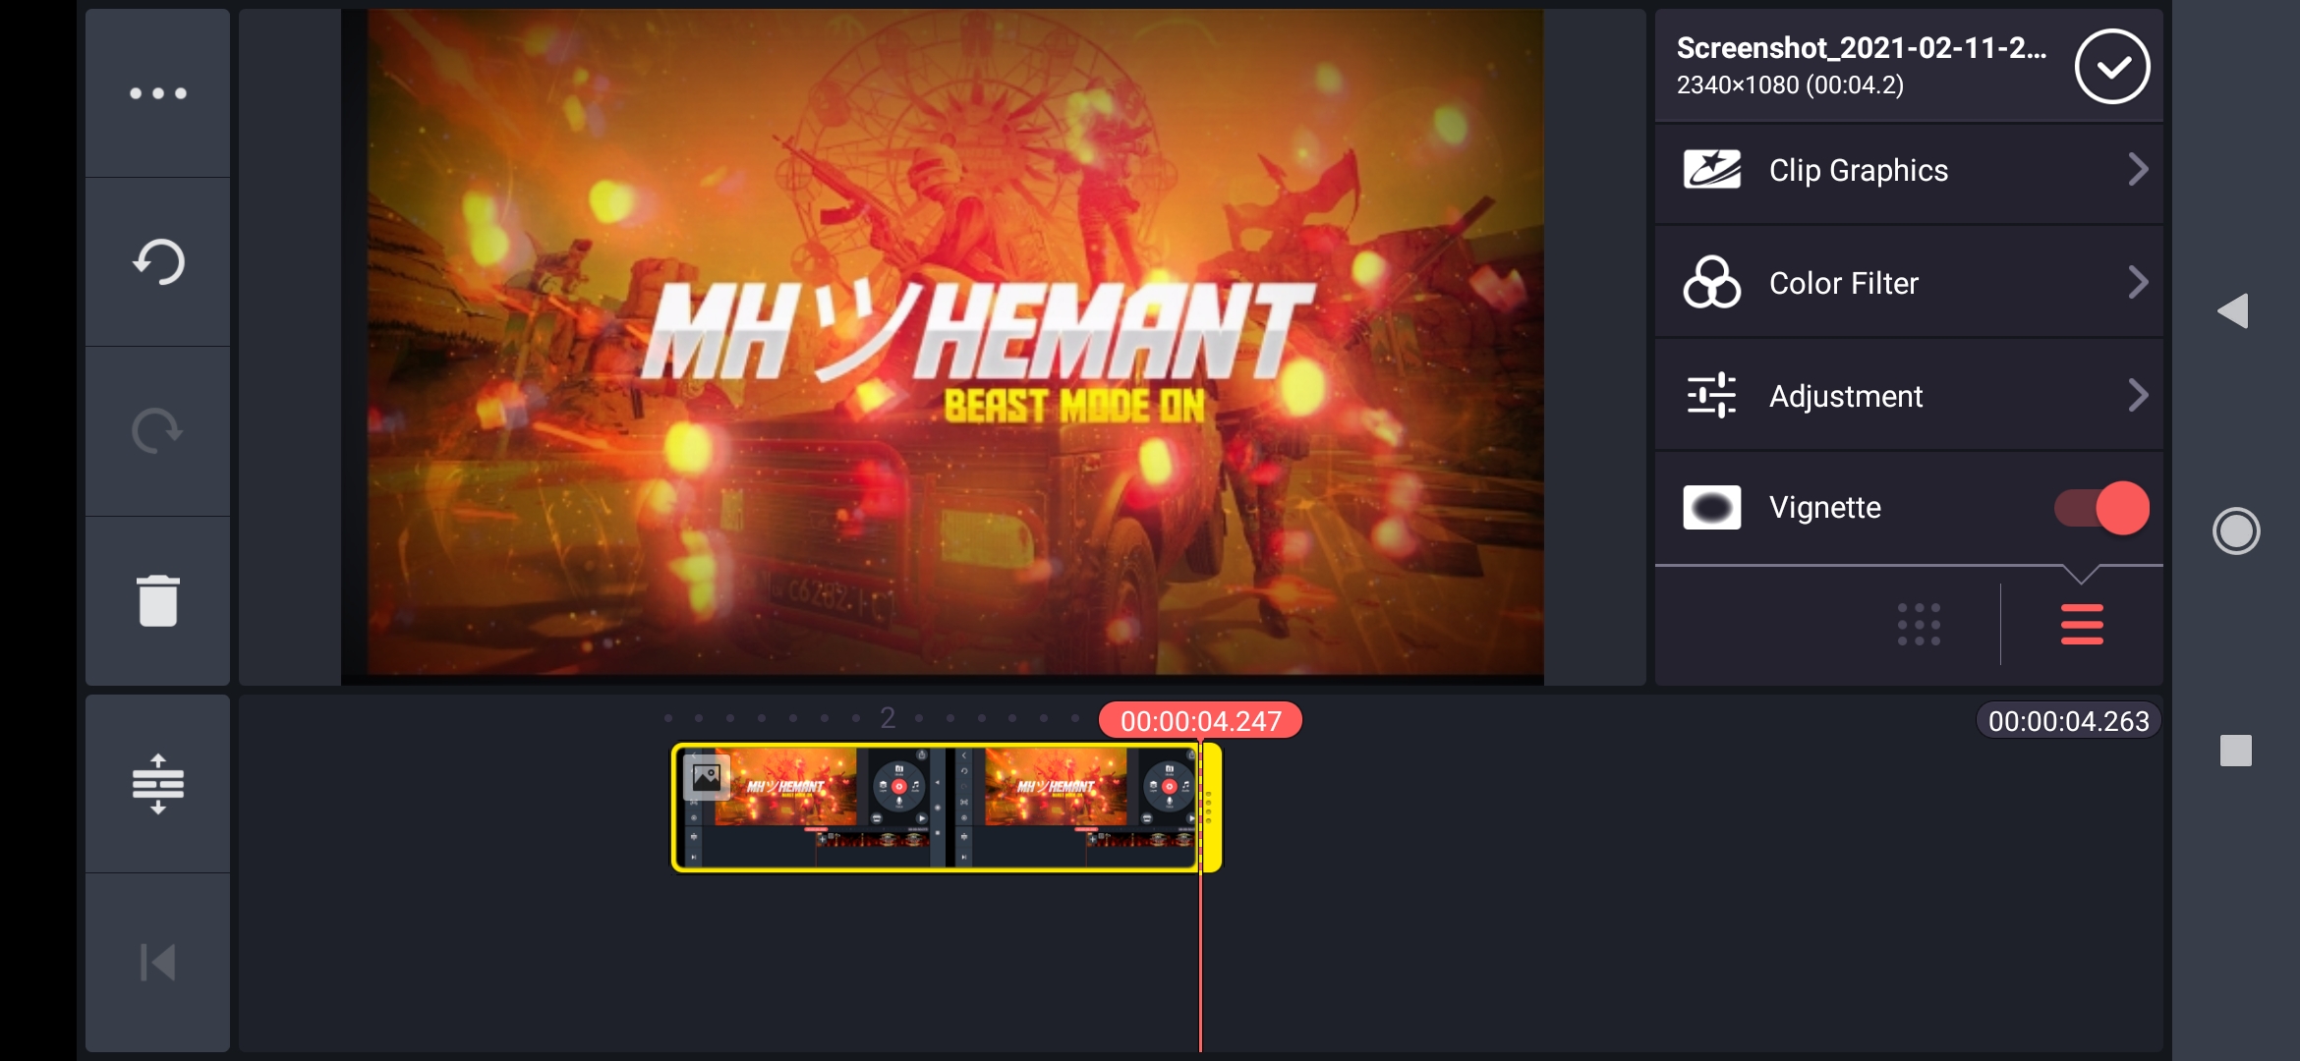
Task: Tap the undo arrow icon
Action: 157,262
